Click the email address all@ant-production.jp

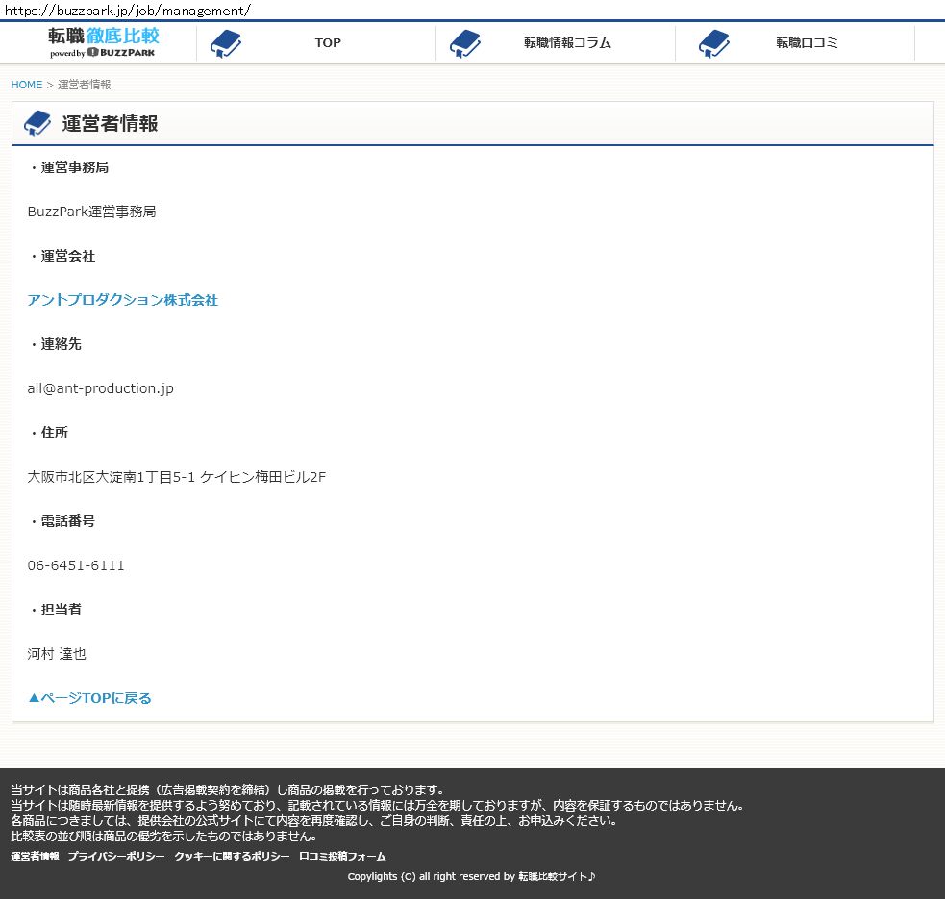pyautogui.click(x=101, y=388)
